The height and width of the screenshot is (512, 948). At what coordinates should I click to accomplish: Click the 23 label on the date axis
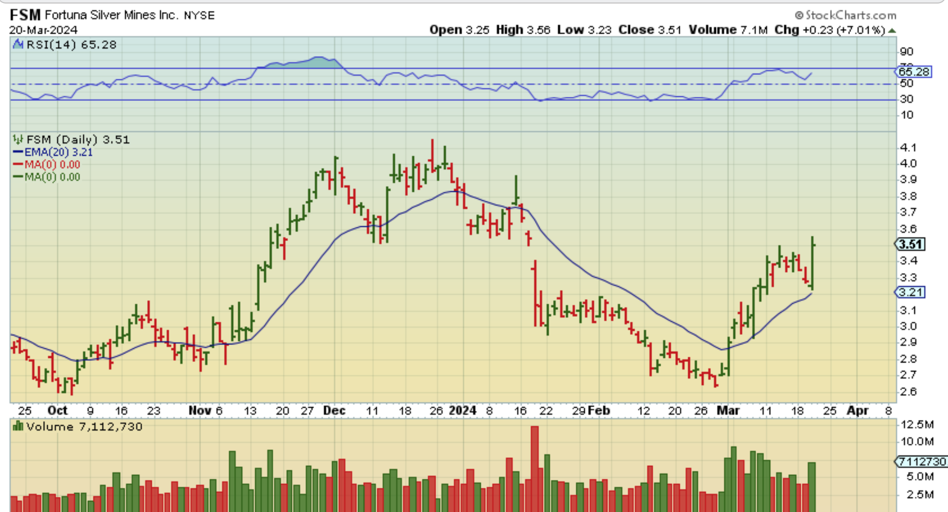click(x=154, y=411)
